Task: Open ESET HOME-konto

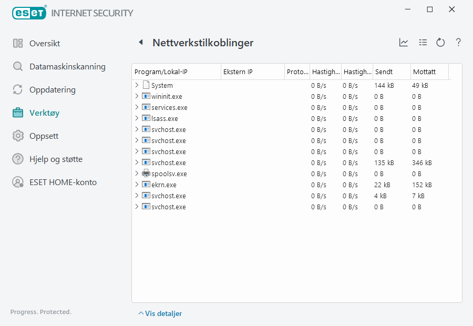Action: (63, 182)
